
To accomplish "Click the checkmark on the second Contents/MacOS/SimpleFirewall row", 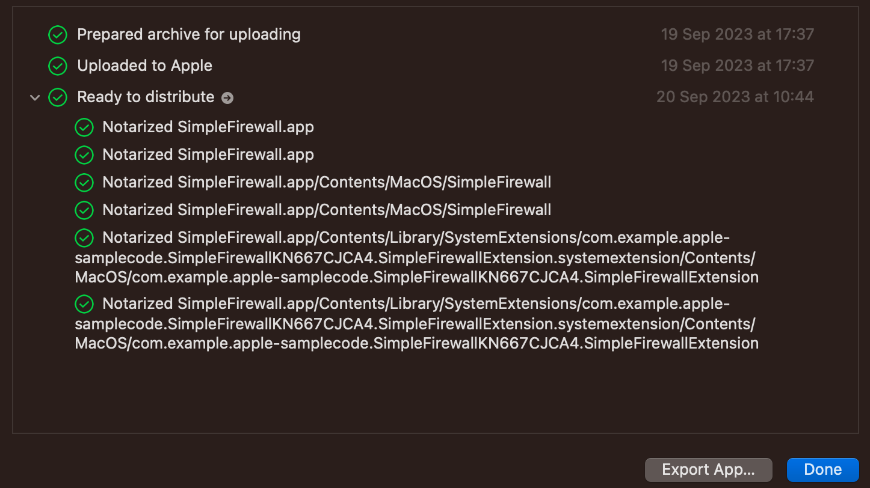I will point(84,210).
